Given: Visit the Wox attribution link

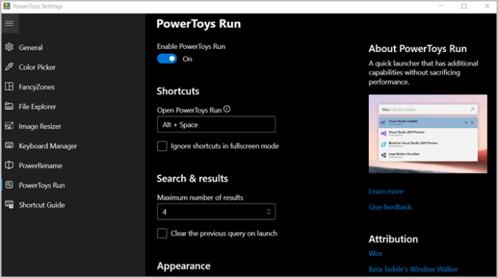Looking at the screenshot, I should (376, 253).
